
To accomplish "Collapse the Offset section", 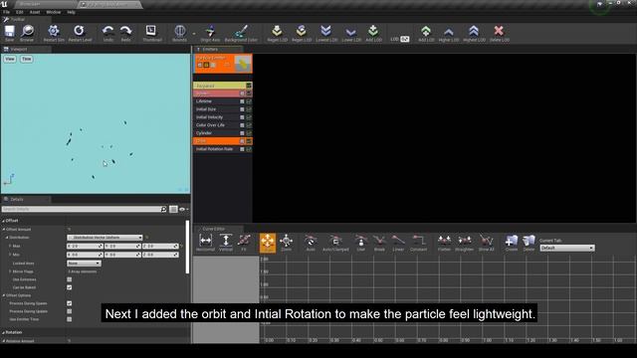I will 3,221.
